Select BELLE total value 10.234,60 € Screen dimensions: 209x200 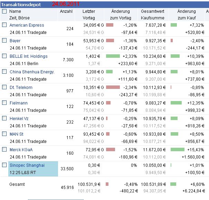pos(154,56)
